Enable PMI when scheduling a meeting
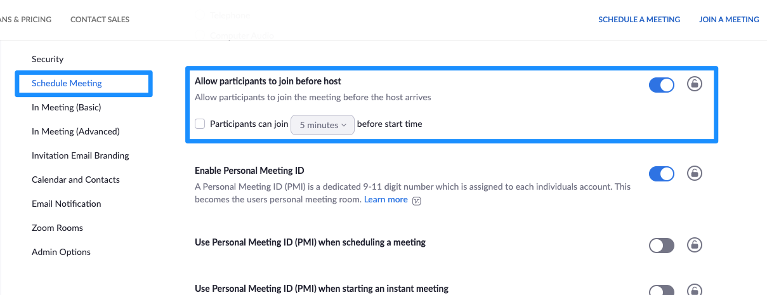This screenshot has width=767, height=295. pos(662,245)
